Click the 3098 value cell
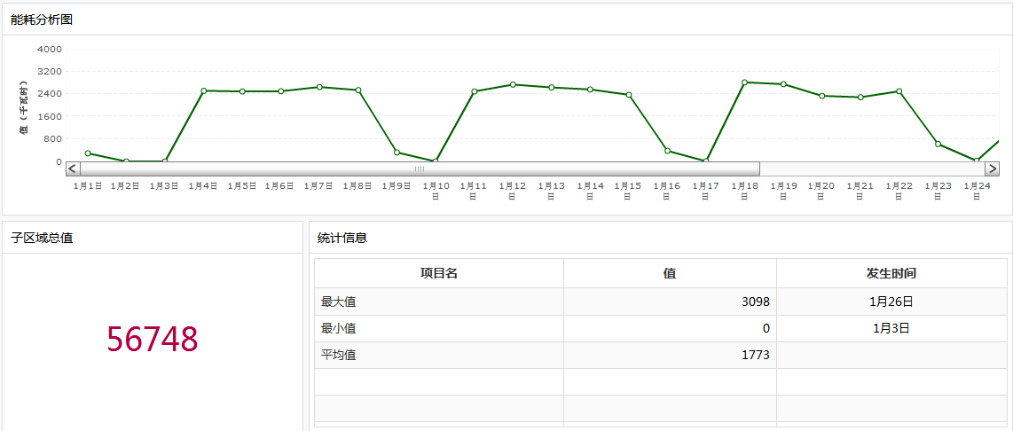The height and width of the screenshot is (431, 1013). click(x=670, y=302)
